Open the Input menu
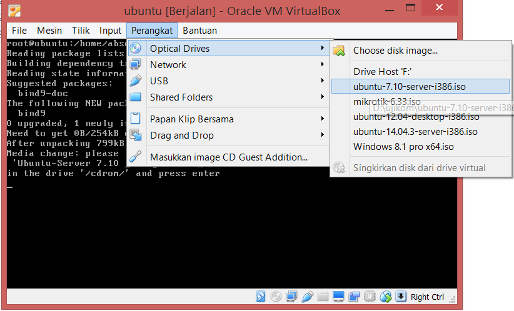514x311 pixels. point(110,31)
